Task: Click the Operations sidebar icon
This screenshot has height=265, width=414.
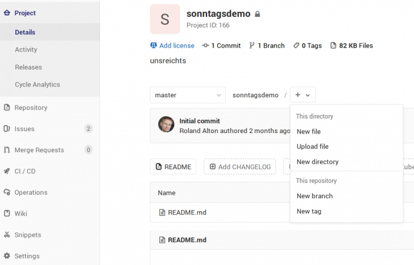Action: coord(7,193)
